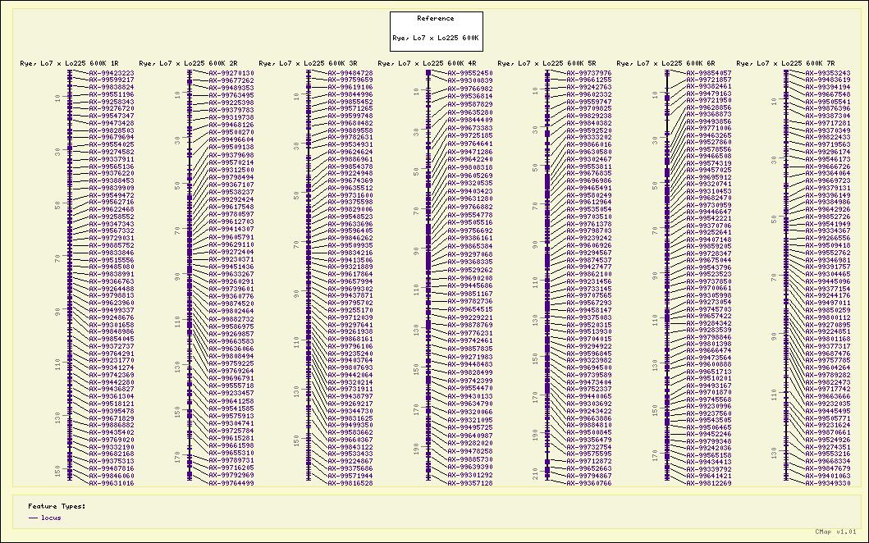869x543 pixels.
Task: Open the 4R map title
Action: click(x=427, y=63)
